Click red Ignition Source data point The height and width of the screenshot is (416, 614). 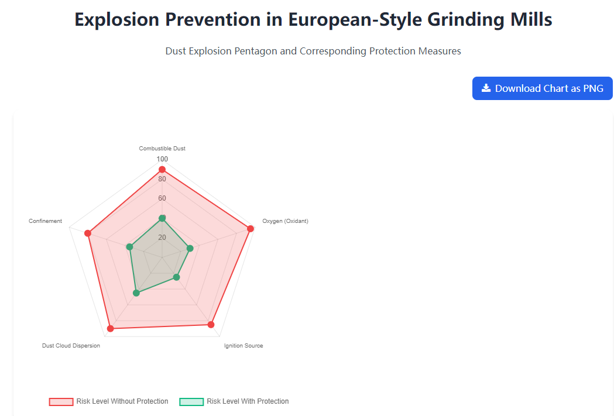pos(211,324)
